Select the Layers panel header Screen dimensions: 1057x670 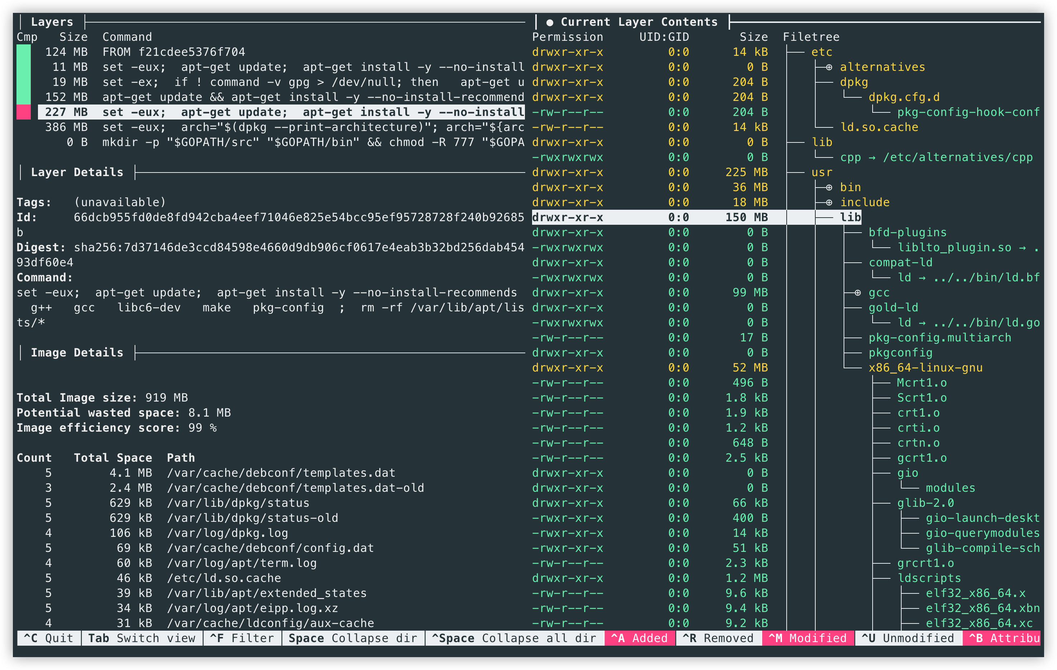(x=51, y=21)
